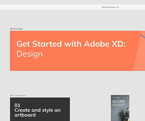Open the Adobe_XD_Design_v3.8 document title dropdown arrow
This screenshot has height=121, width=145.
pyautogui.click(x=120, y=7)
